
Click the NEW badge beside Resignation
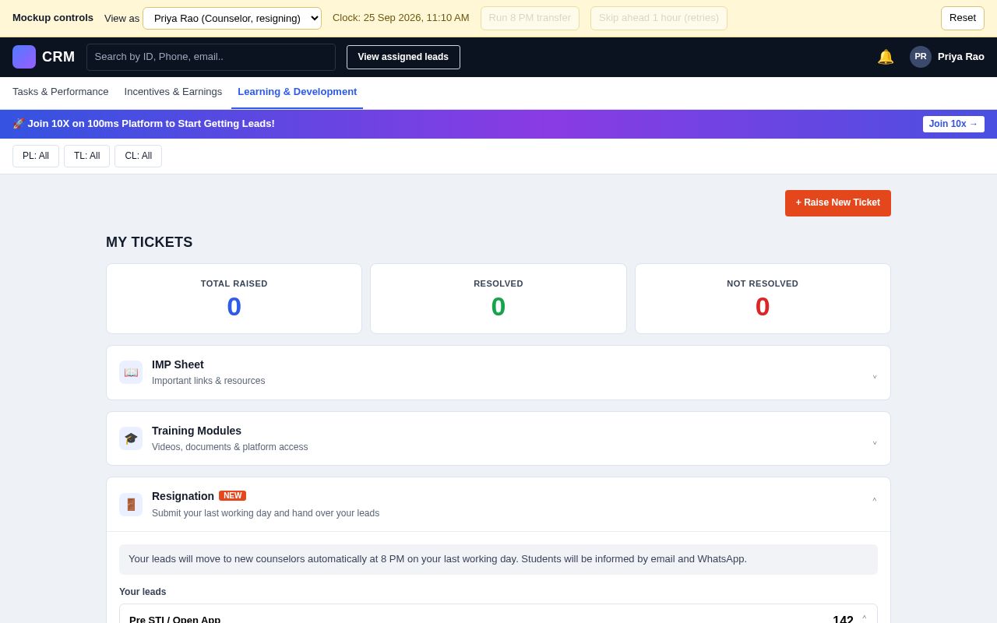point(232,496)
